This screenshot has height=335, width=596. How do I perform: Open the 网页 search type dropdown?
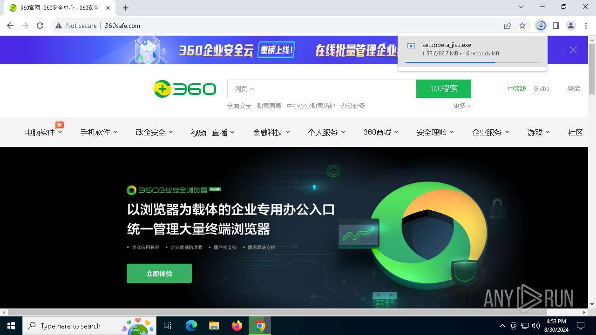pos(244,89)
